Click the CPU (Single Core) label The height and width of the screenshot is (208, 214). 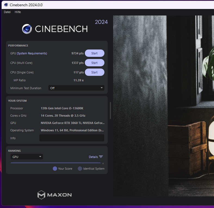tap(22, 73)
